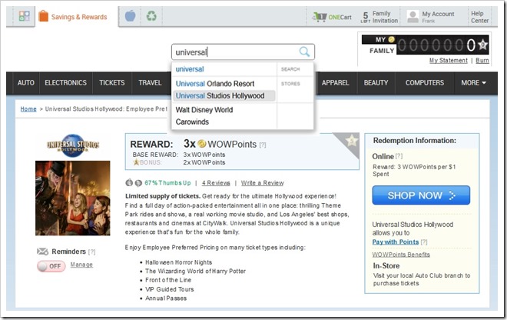Select Universal Orlando Resort suggestion
The height and width of the screenshot is (320, 507).
215,84
